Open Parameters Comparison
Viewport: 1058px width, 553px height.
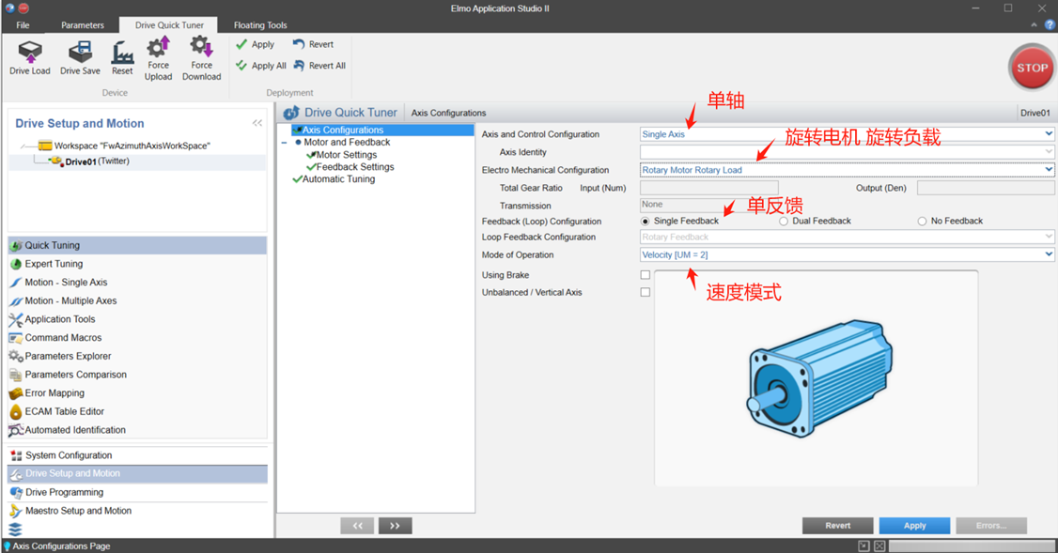coord(137,375)
